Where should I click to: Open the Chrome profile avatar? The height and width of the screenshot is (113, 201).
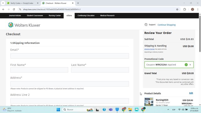click(x=193, y=9)
